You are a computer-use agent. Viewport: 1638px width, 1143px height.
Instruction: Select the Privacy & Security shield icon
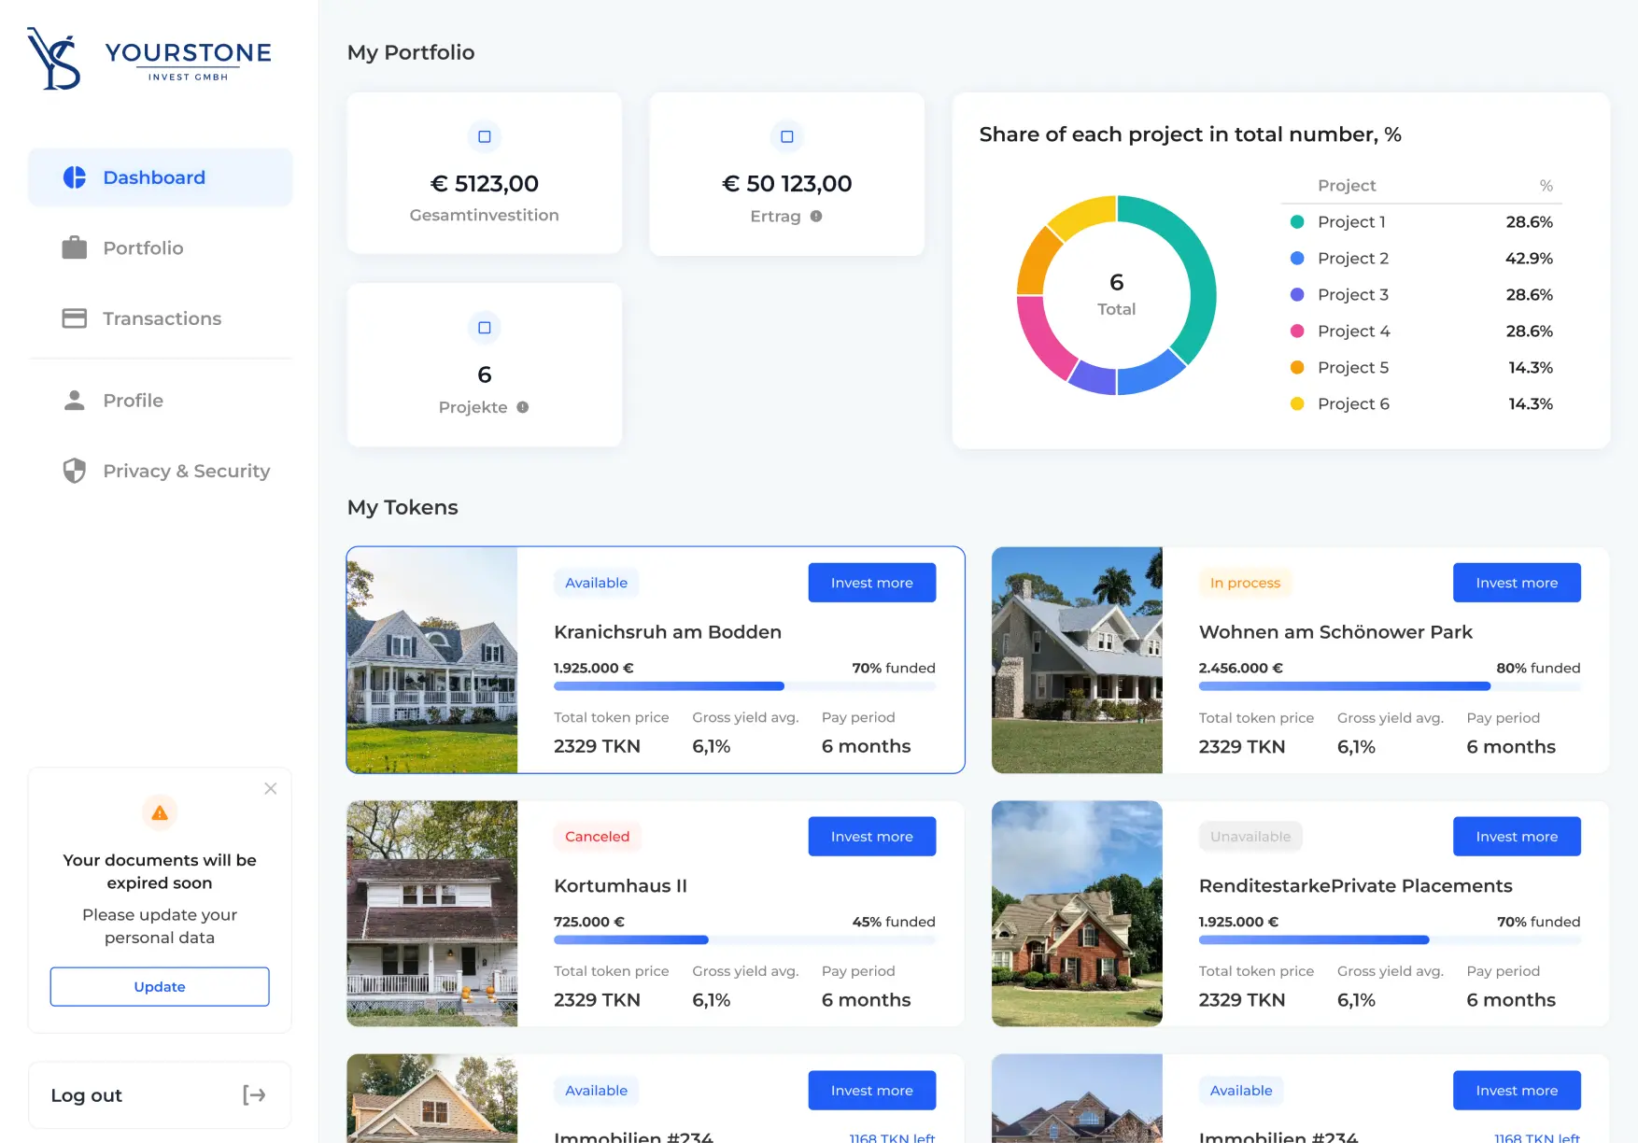[x=73, y=471]
